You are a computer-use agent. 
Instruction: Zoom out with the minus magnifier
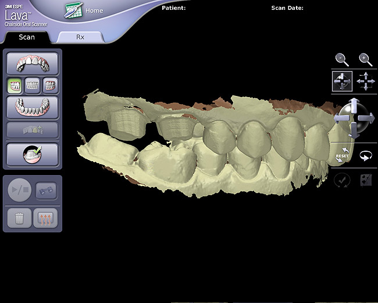[342, 59]
